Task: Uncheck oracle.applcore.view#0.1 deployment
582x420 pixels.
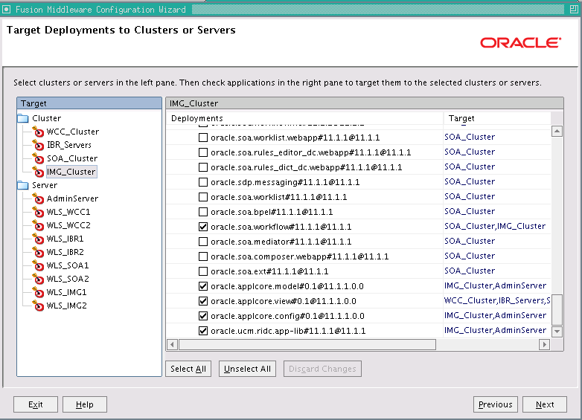Action: (x=203, y=301)
